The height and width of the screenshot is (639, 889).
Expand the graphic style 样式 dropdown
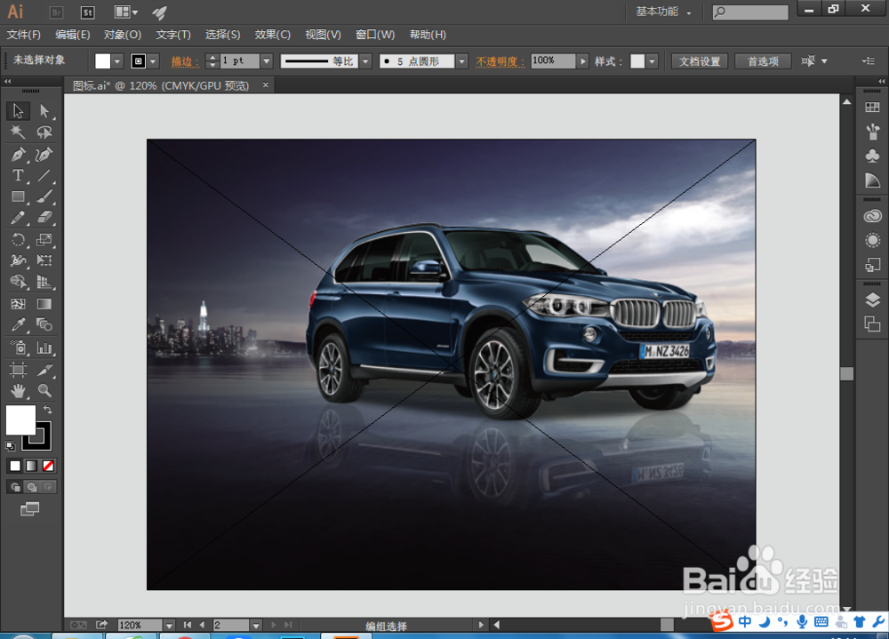pyautogui.click(x=652, y=61)
